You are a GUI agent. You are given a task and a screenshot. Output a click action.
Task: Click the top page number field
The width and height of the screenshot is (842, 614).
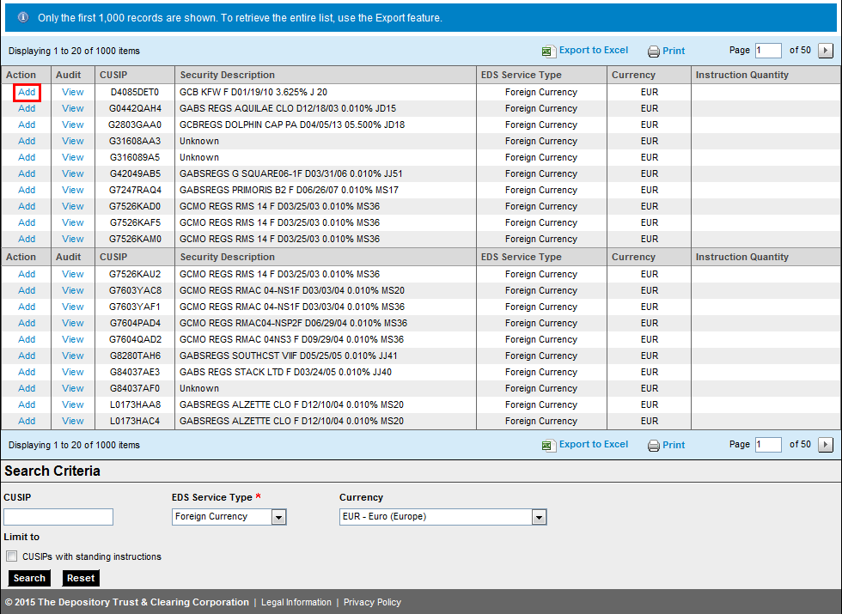tap(768, 51)
